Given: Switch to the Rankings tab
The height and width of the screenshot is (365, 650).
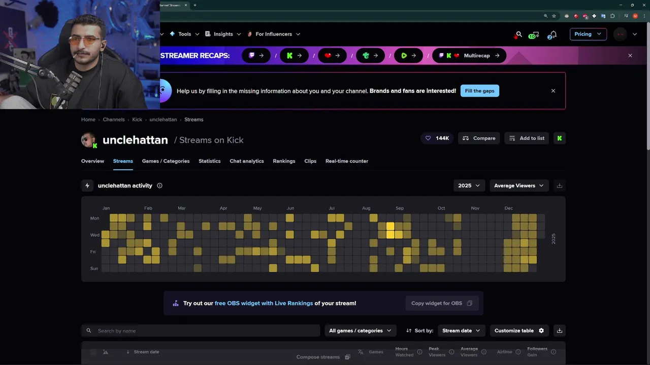Looking at the screenshot, I should 284,161.
